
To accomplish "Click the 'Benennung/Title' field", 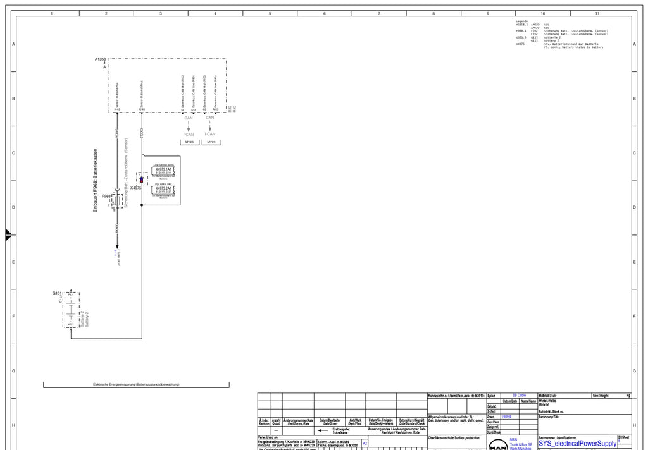I will point(585,425).
